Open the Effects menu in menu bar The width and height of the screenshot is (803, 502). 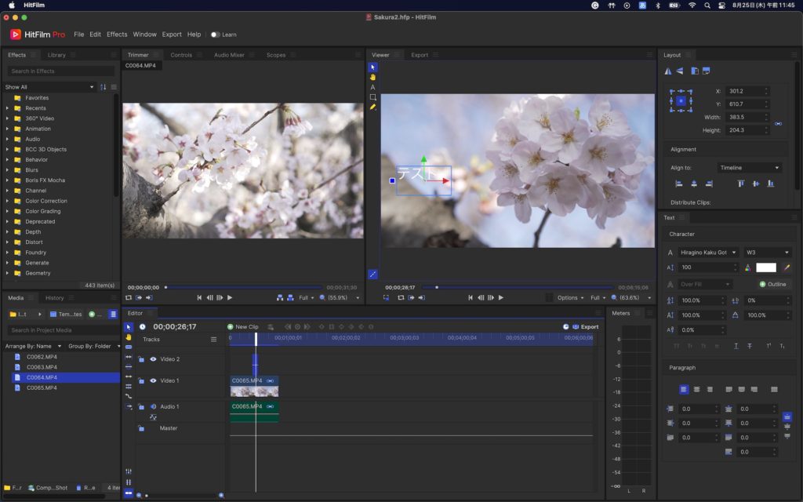point(117,35)
